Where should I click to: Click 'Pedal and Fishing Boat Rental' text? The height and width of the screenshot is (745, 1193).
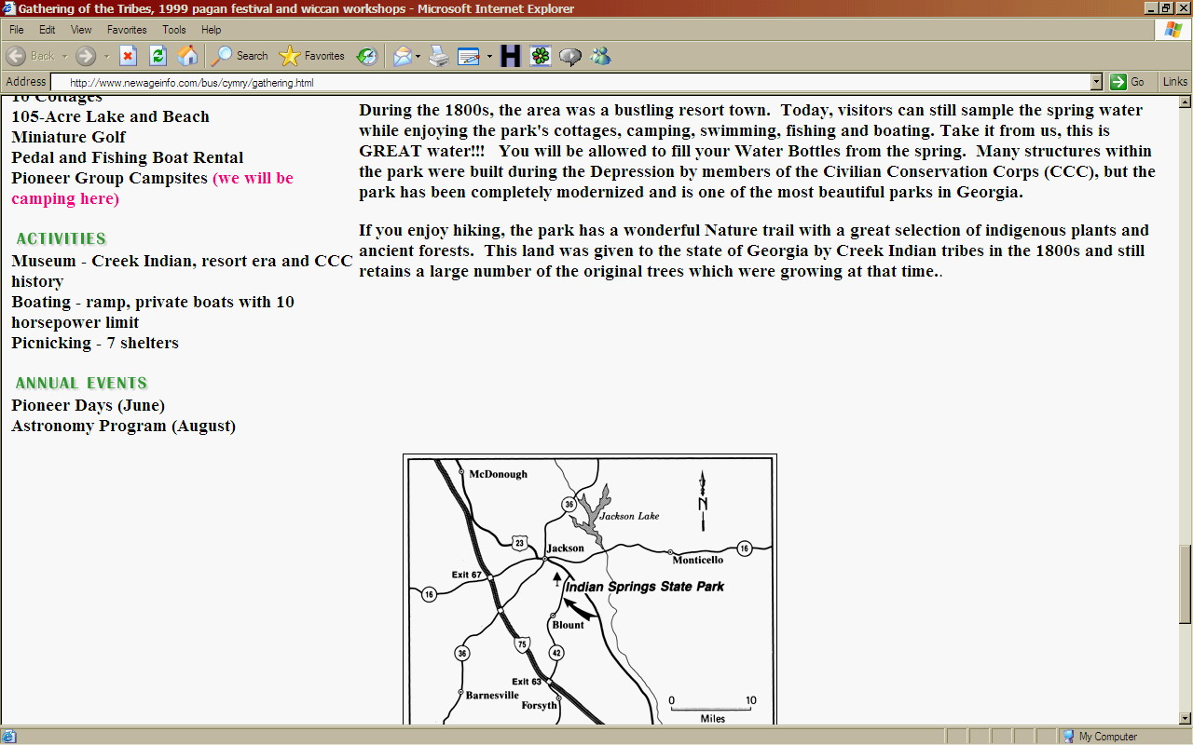(127, 157)
